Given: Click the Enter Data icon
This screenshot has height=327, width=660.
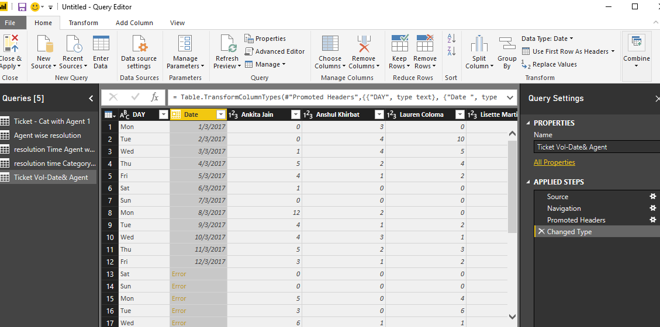Looking at the screenshot, I should 101,44.
